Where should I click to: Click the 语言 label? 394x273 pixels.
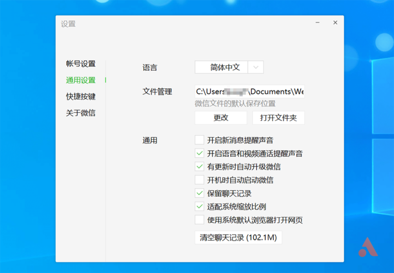(150, 67)
